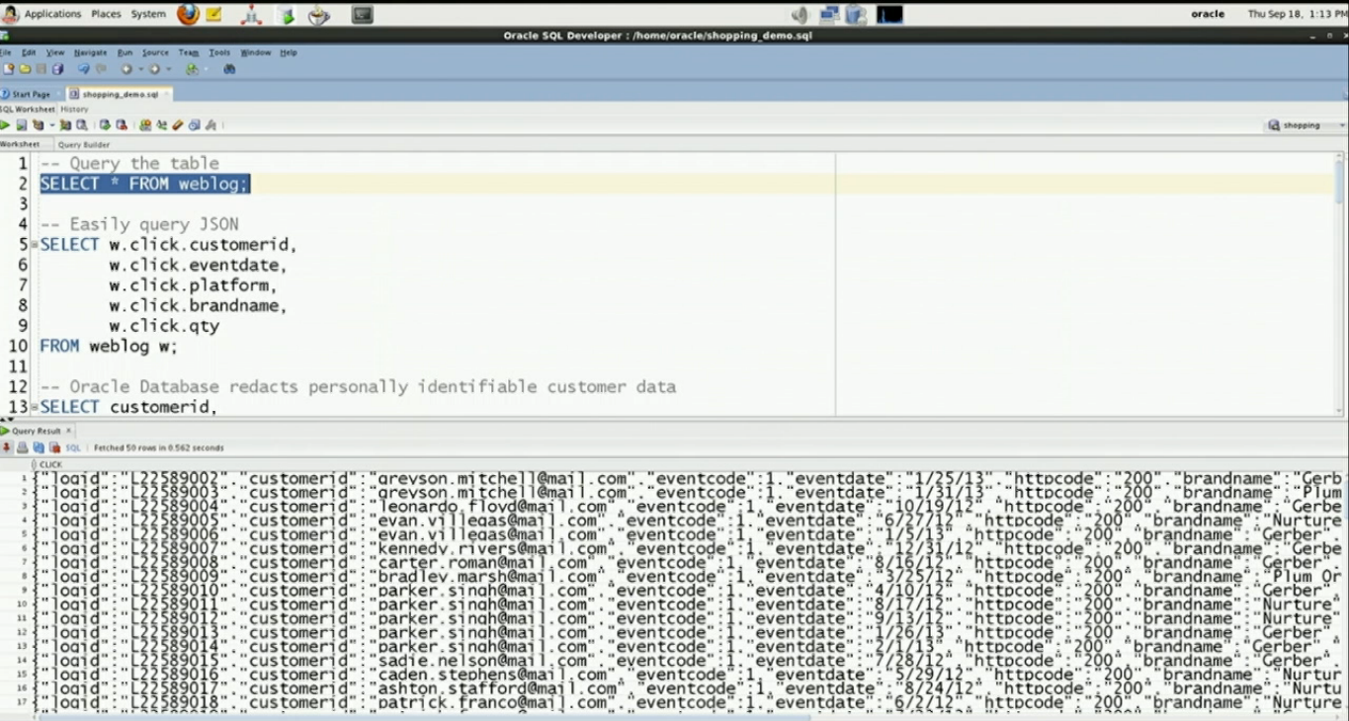Toggle the pin icon in Query Result
This screenshot has height=721, width=1349.
pyautogui.click(x=6, y=447)
